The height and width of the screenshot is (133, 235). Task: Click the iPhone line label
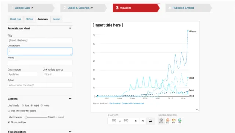[x=192, y=31]
